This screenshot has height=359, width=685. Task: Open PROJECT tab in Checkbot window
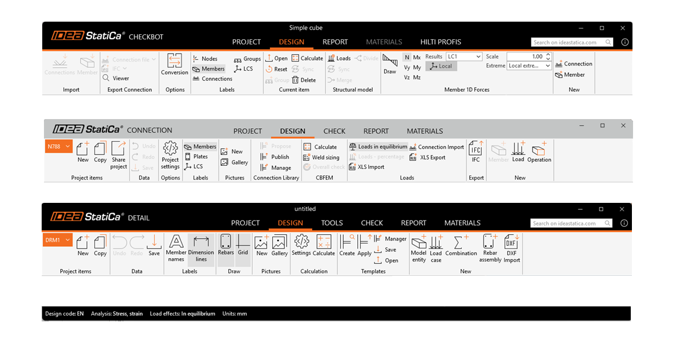(x=247, y=42)
